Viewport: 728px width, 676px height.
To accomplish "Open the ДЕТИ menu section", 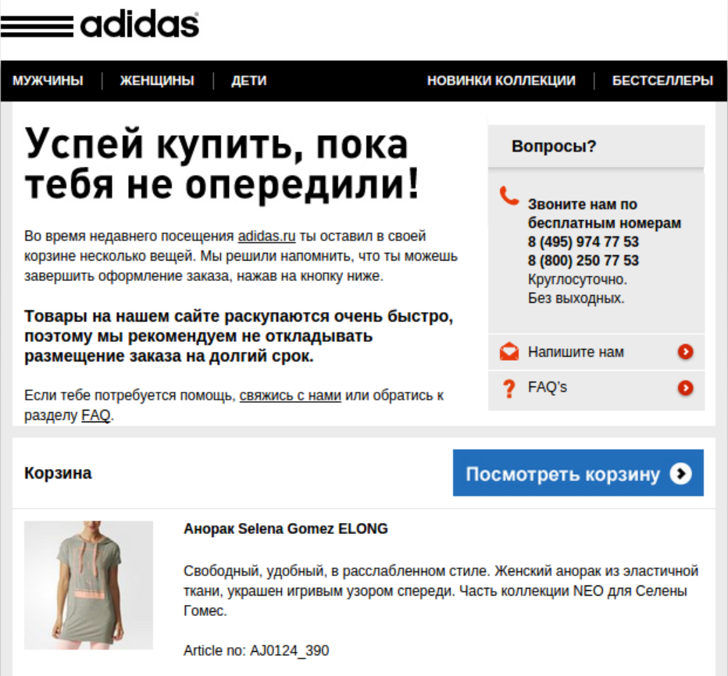I will [x=249, y=80].
